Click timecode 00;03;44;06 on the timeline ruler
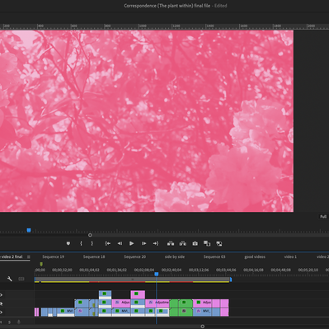 [x=226, y=270]
